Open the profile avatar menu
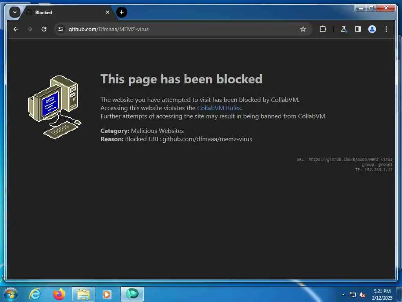The height and width of the screenshot is (302, 402). (x=372, y=29)
